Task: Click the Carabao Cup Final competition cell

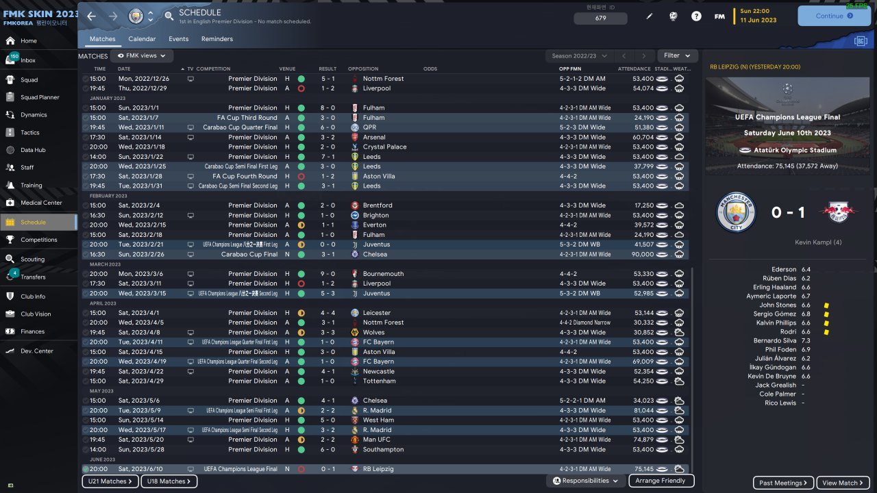Action: point(249,254)
